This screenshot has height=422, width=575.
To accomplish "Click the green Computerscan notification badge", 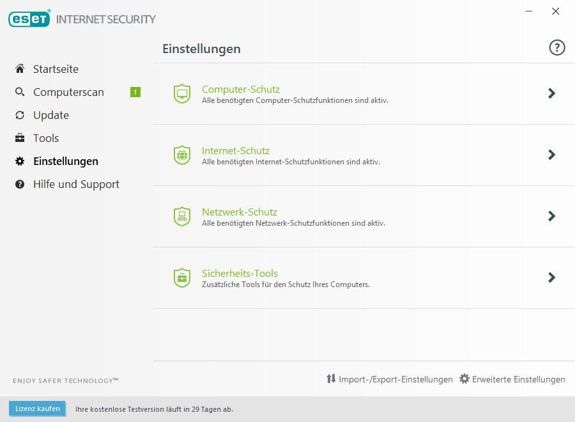I will (x=135, y=92).
